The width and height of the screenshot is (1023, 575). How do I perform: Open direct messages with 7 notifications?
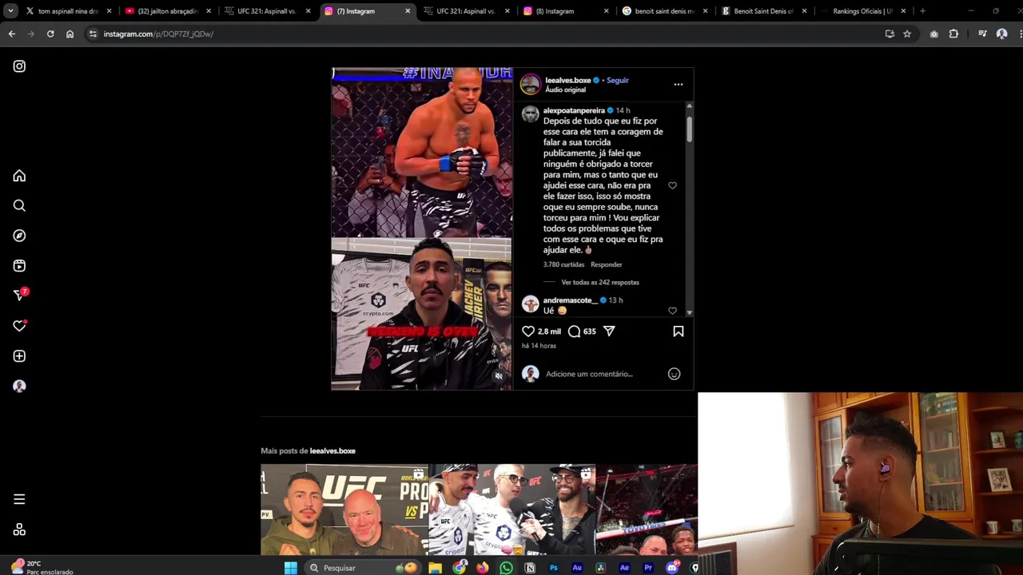(x=20, y=295)
